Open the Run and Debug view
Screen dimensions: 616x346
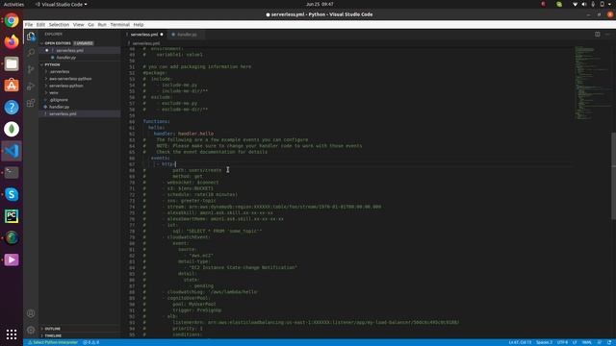coord(31,86)
